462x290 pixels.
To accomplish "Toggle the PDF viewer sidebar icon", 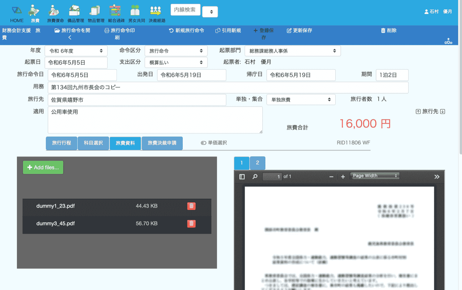I will tap(242, 177).
